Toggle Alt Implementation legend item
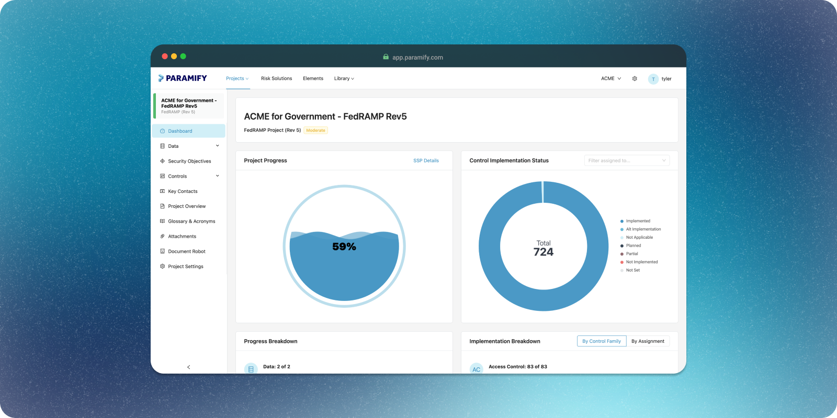The height and width of the screenshot is (418, 837). coord(640,229)
